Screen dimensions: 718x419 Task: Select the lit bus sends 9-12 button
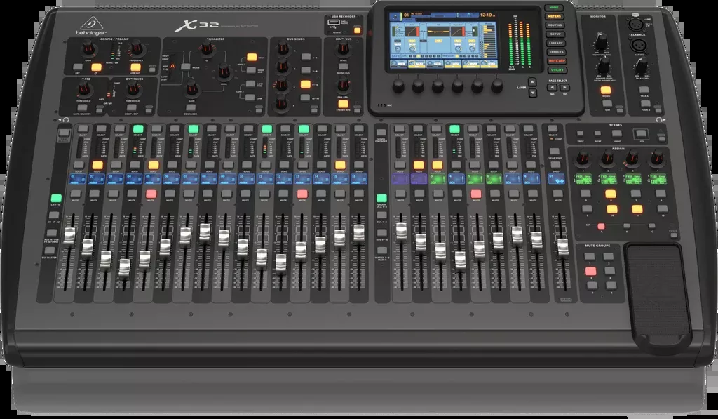coord(306,84)
